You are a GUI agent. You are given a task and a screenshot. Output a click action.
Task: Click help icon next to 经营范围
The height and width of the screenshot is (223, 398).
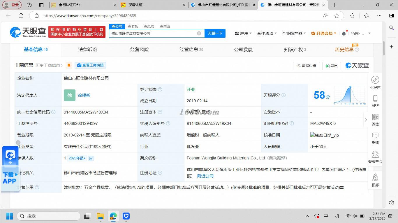(37, 187)
